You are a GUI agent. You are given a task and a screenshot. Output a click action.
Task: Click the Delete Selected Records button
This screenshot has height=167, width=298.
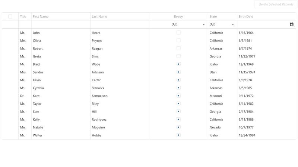[x=276, y=4]
